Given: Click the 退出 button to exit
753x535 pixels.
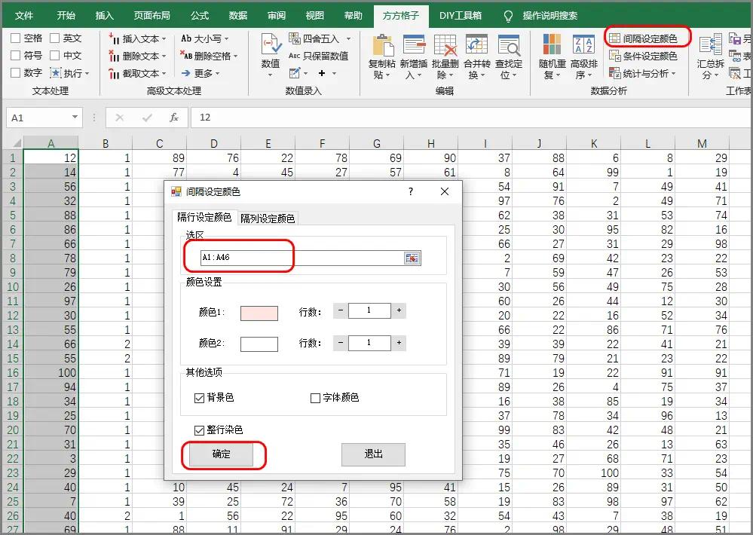Looking at the screenshot, I should (x=372, y=454).
